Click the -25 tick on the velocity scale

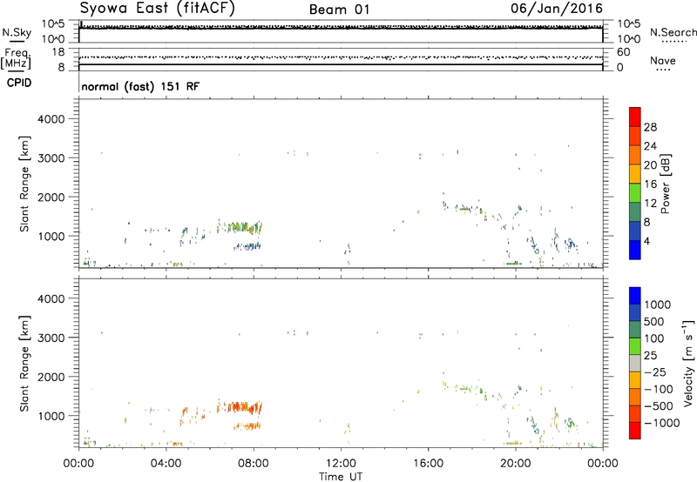[x=655, y=372]
